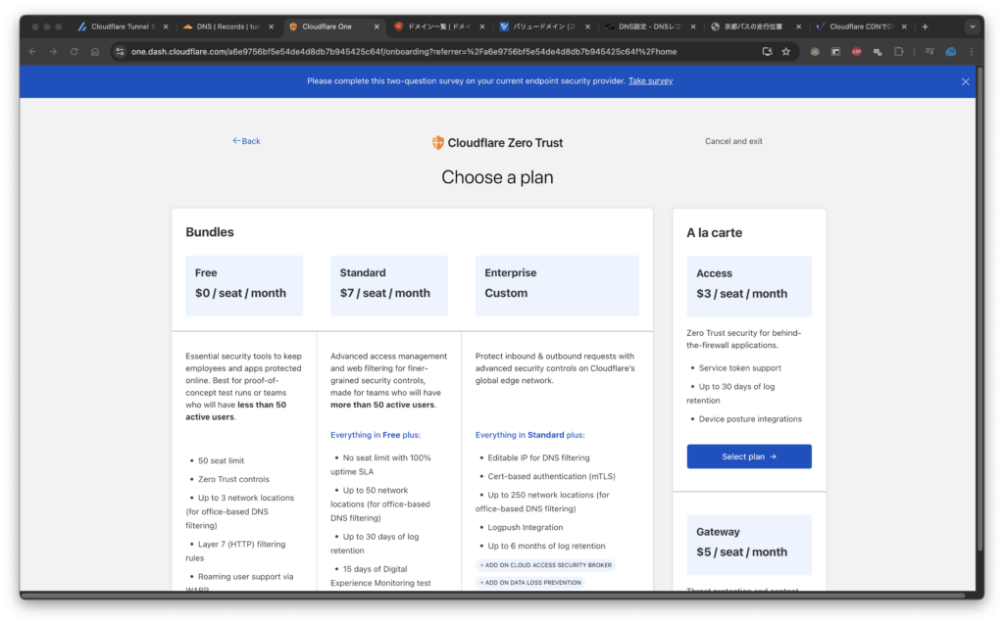
Task: Click the "Zero Trust controls" bullet
Action: tap(233, 479)
